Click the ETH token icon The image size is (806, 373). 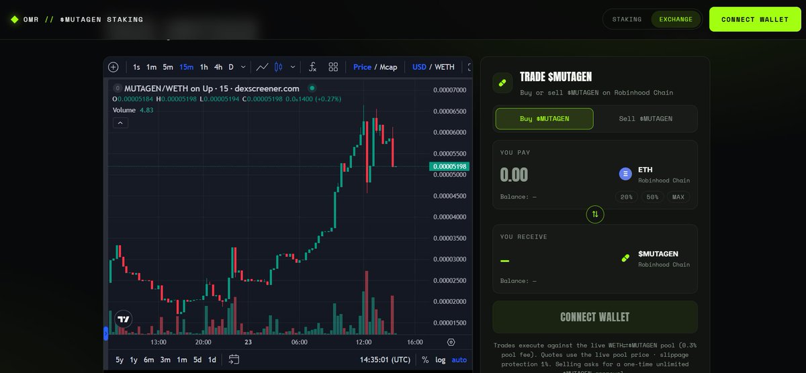[625, 174]
